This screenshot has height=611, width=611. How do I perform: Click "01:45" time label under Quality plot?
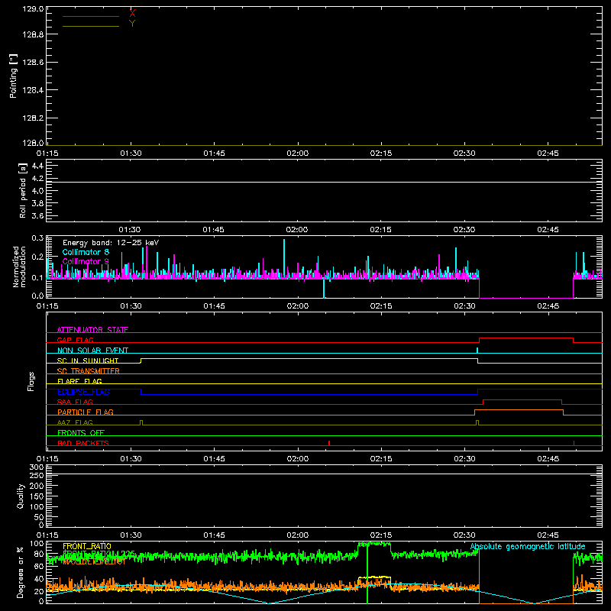pos(214,535)
